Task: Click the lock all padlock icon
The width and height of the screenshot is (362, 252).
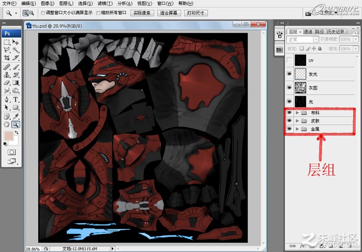Action: (x=320, y=48)
